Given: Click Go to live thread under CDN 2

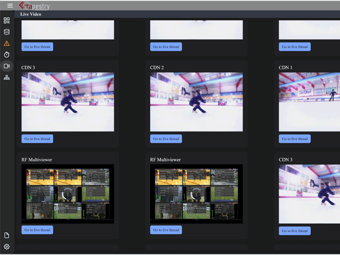Looking at the screenshot, I should [166, 139].
